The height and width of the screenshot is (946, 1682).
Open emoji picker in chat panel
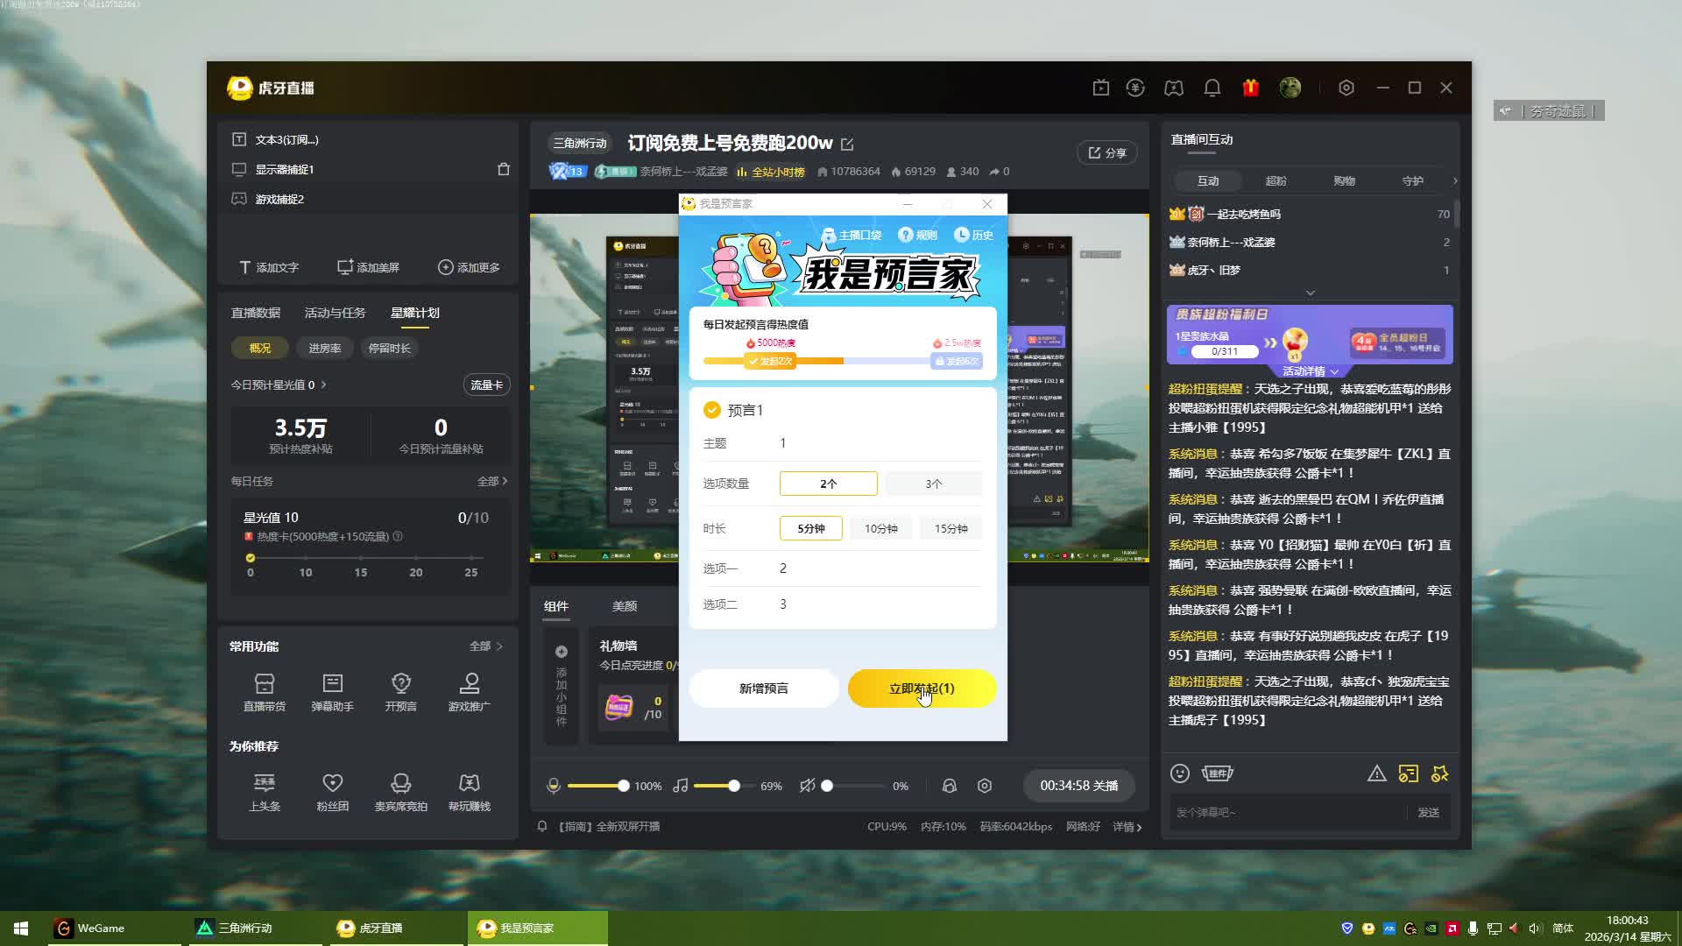point(1180,773)
